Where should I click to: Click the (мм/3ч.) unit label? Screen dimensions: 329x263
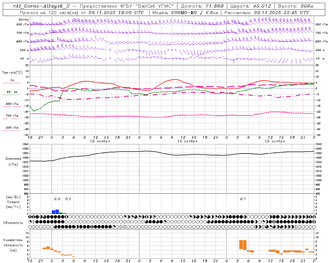click(13, 197)
